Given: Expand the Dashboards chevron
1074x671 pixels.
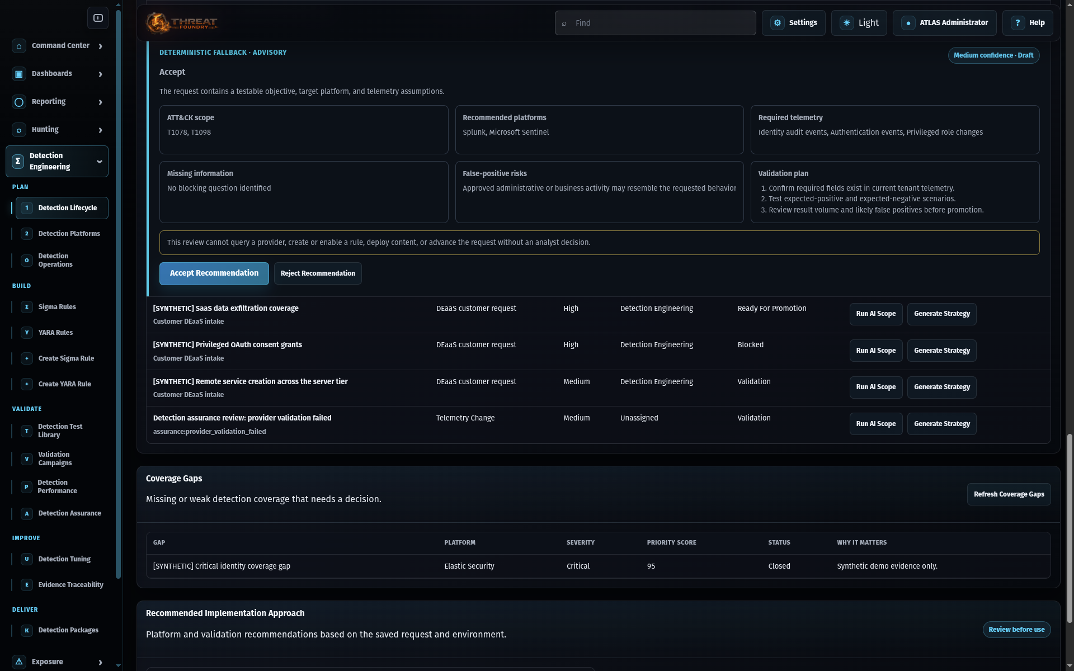Looking at the screenshot, I should tap(101, 74).
